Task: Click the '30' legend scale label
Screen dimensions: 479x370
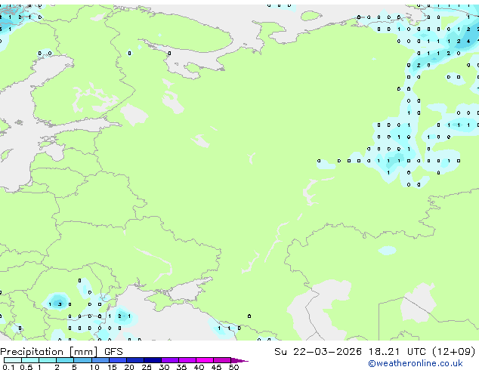Action: pyautogui.click(x=164, y=367)
